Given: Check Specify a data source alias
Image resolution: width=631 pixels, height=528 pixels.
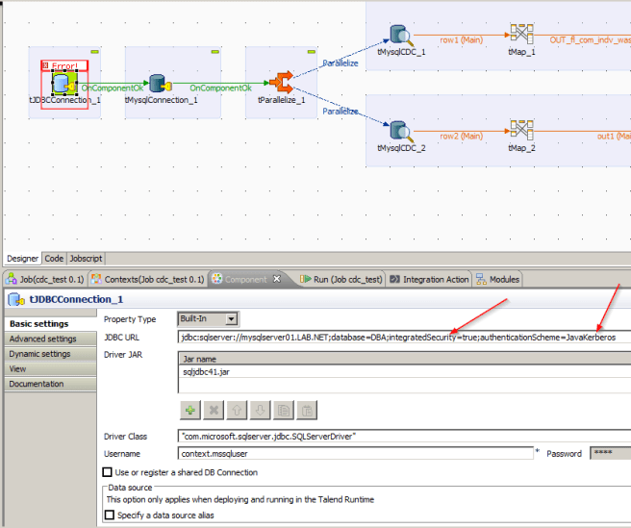Looking at the screenshot, I should point(109,515).
